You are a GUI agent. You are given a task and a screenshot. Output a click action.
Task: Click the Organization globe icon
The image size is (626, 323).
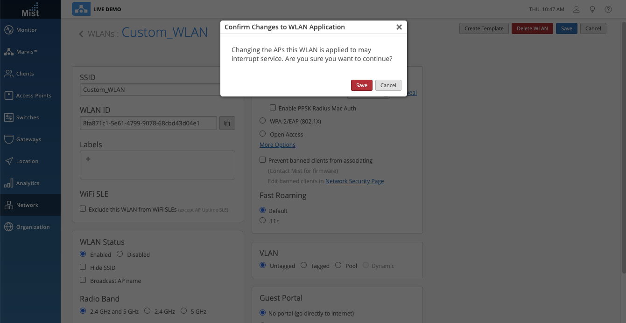tap(8, 227)
